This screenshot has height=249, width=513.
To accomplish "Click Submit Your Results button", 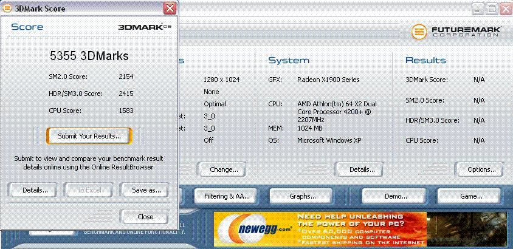I will point(89,136).
